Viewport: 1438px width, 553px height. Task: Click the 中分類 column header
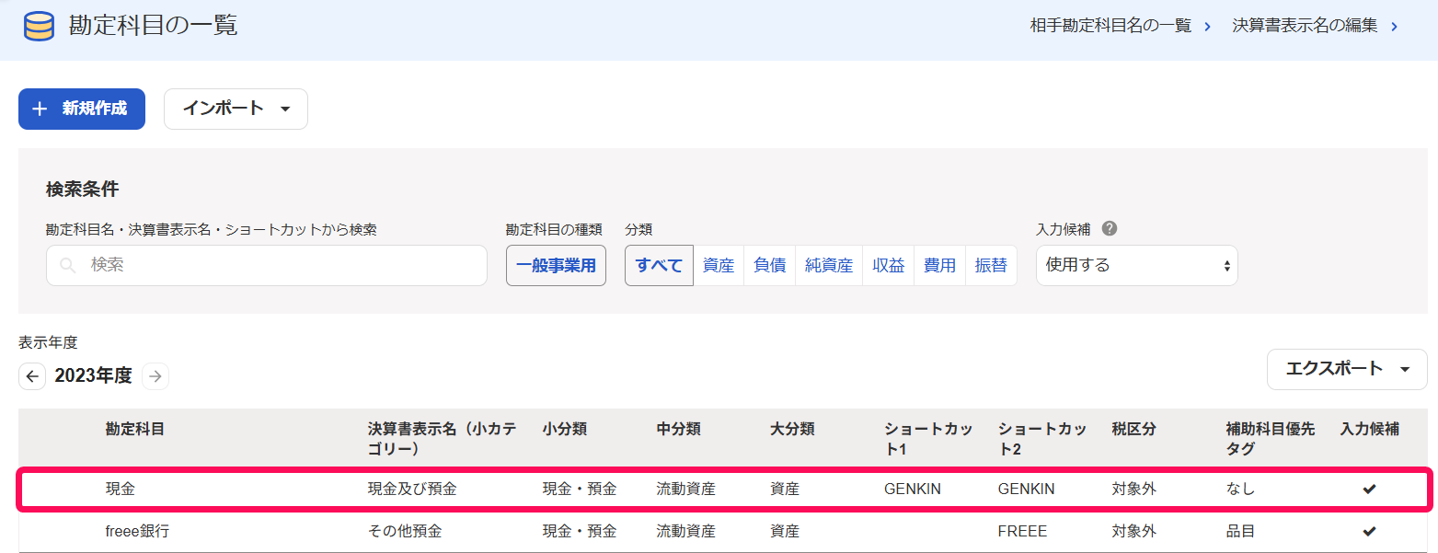tap(679, 429)
